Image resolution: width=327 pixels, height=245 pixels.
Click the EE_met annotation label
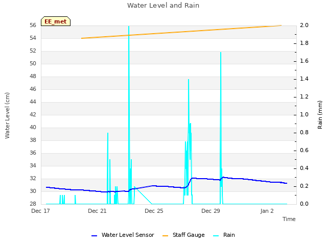click(56, 21)
